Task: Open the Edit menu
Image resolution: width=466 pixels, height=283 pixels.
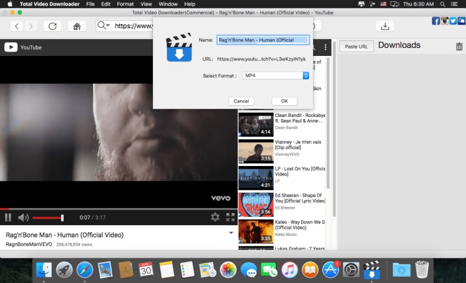Action: tap(106, 4)
